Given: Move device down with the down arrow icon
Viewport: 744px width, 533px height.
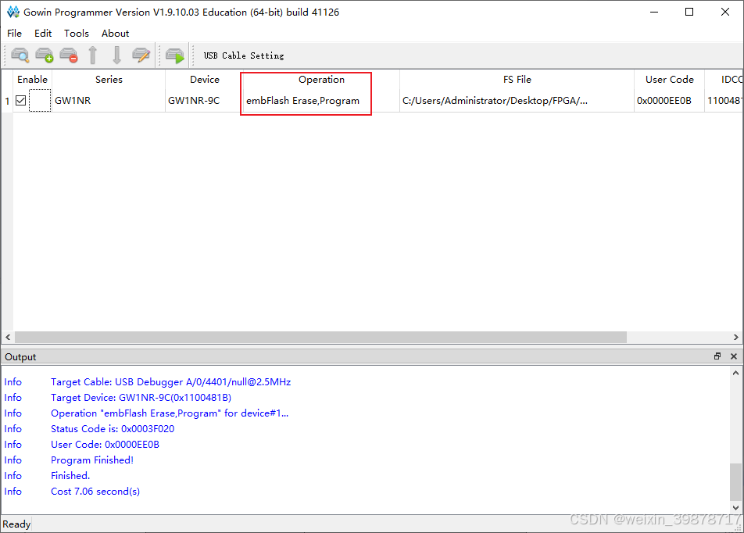Looking at the screenshot, I should click(116, 55).
